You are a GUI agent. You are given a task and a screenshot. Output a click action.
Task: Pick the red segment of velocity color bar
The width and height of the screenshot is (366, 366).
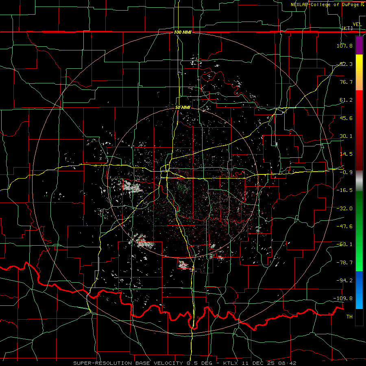coord(359,130)
